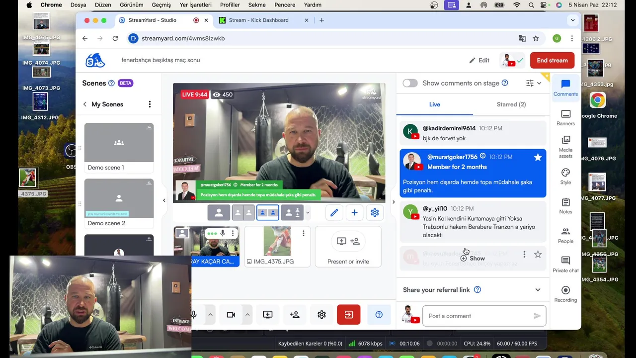636x358 pixels.
Task: Open the new tab plus button
Action: tap(321, 20)
